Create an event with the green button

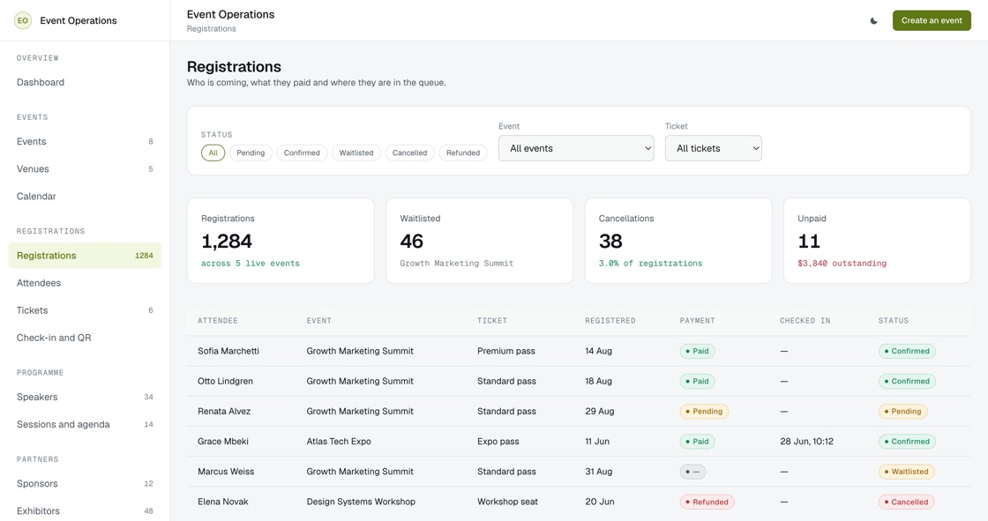pyautogui.click(x=932, y=21)
